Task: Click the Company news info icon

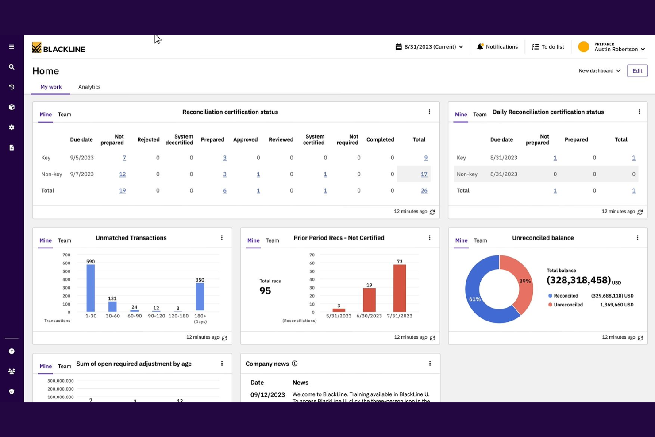Action: click(x=295, y=364)
